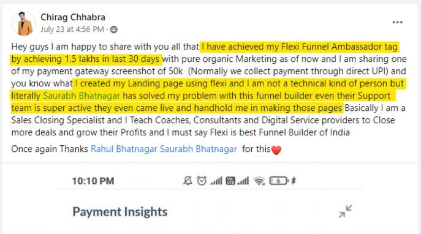Click the red heart emoji

pyautogui.click(x=276, y=150)
